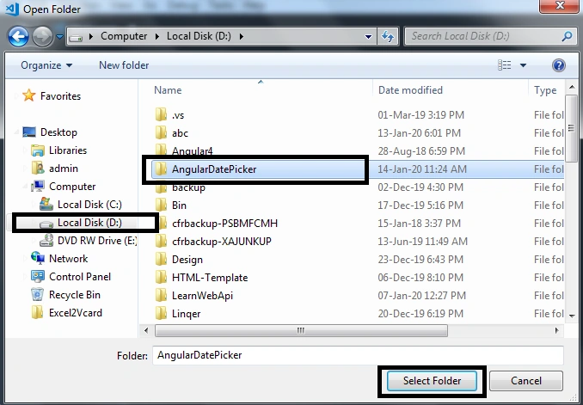The width and height of the screenshot is (583, 405).
Task: Click the AngularDatePicker folder icon
Action: (x=161, y=169)
